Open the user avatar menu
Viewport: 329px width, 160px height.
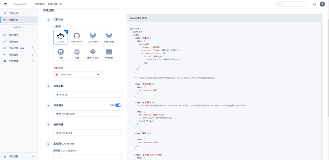(x=322, y=4)
